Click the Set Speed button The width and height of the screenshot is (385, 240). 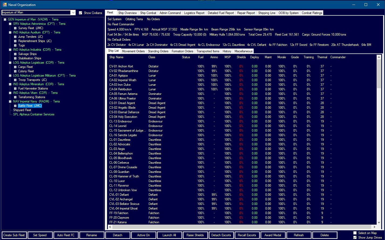[x=40, y=235]
